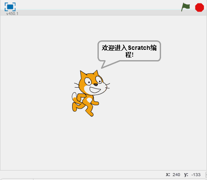
Task: Click the y coordinate value -133
Action: coord(196,174)
